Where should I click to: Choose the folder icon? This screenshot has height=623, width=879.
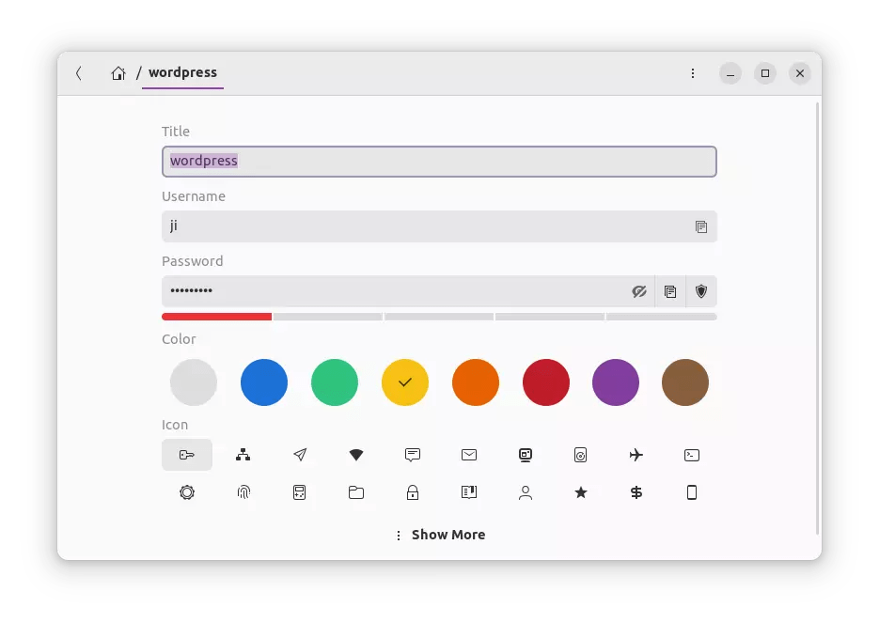coord(356,492)
